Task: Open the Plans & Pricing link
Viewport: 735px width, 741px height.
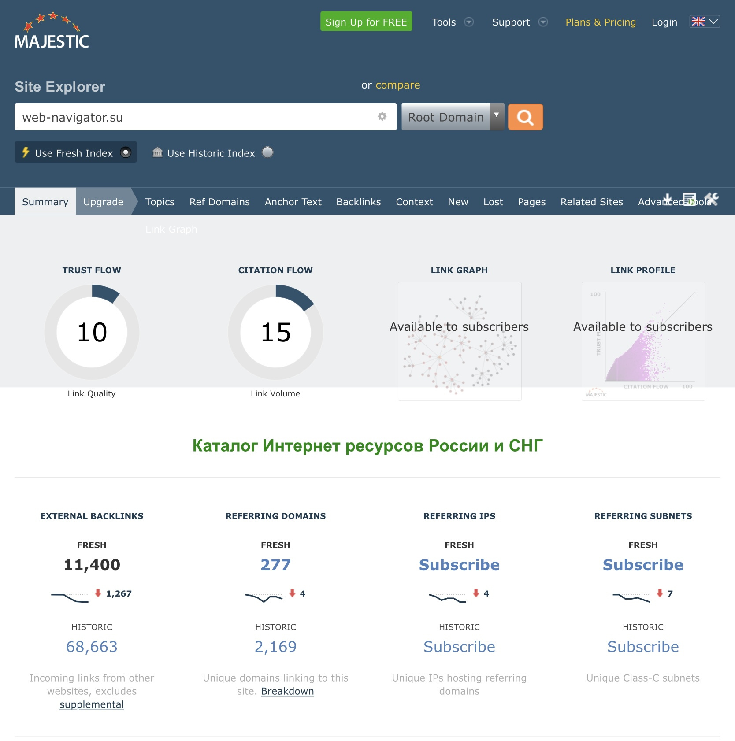Action: (x=601, y=22)
